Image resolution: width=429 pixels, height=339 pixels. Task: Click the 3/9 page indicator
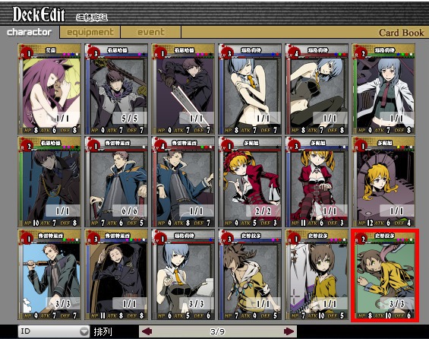[x=217, y=331]
